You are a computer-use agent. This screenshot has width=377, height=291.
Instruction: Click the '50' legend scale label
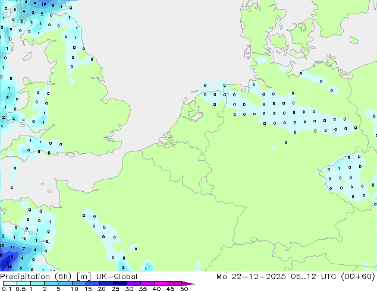pos(184,289)
